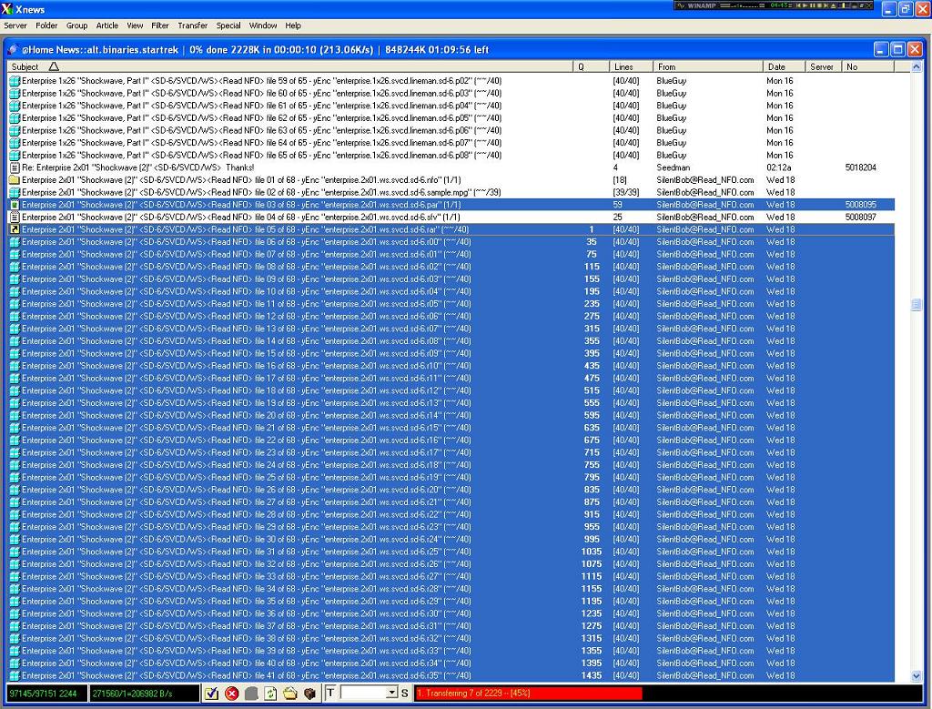The image size is (932, 709).
Task: Click the multipart icon for file 41 of 68
Action: pos(15,675)
